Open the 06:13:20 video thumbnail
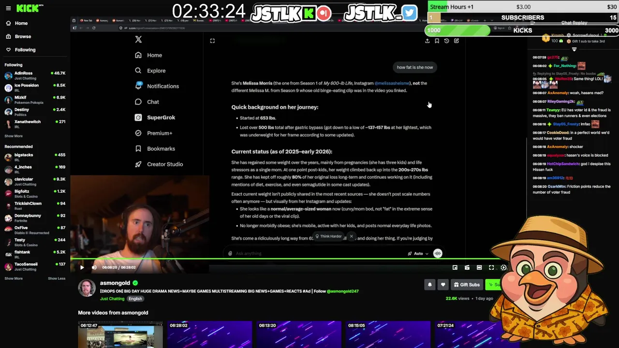Screen dimensions: 619x348 (299, 334)
